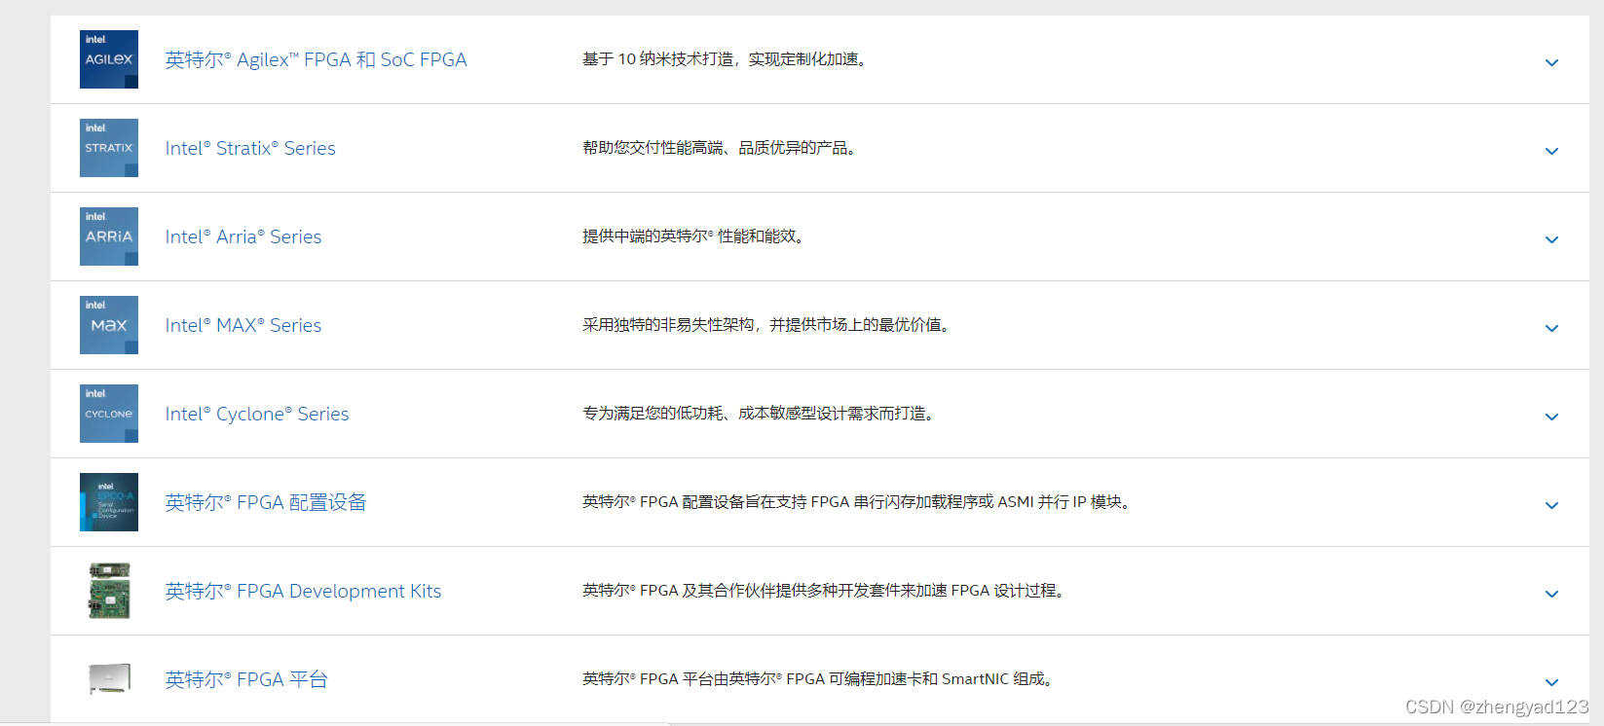Expand the FPGA 平台 row chevron
Image resolution: width=1604 pixels, height=726 pixels.
[1551, 682]
